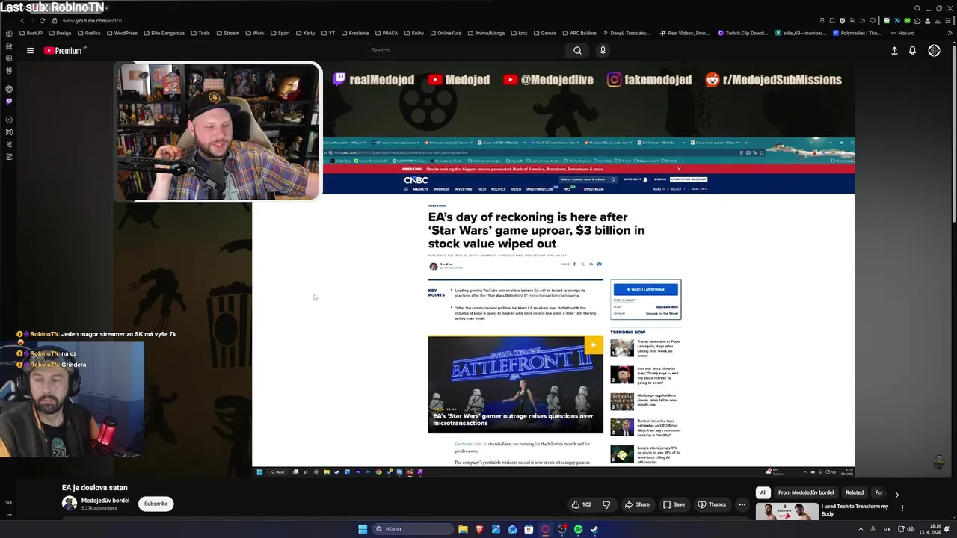Screen dimensions: 957x538
Task: Go to the YouTube Premium home logo
Action: [63, 51]
